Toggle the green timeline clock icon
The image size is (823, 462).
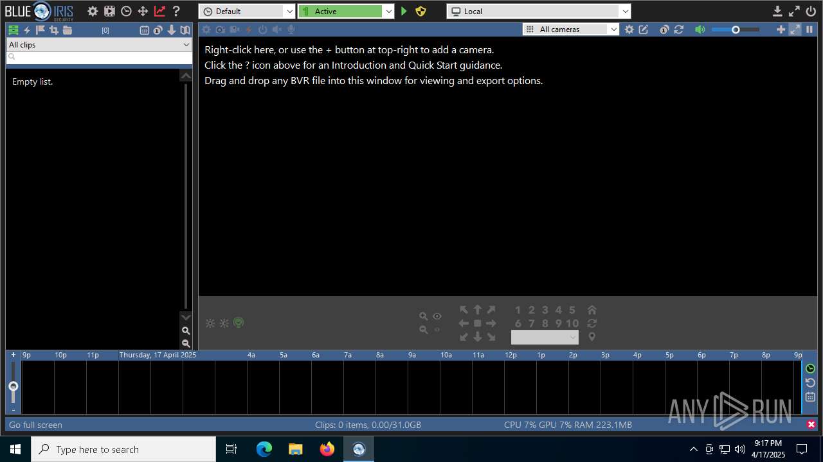click(810, 368)
